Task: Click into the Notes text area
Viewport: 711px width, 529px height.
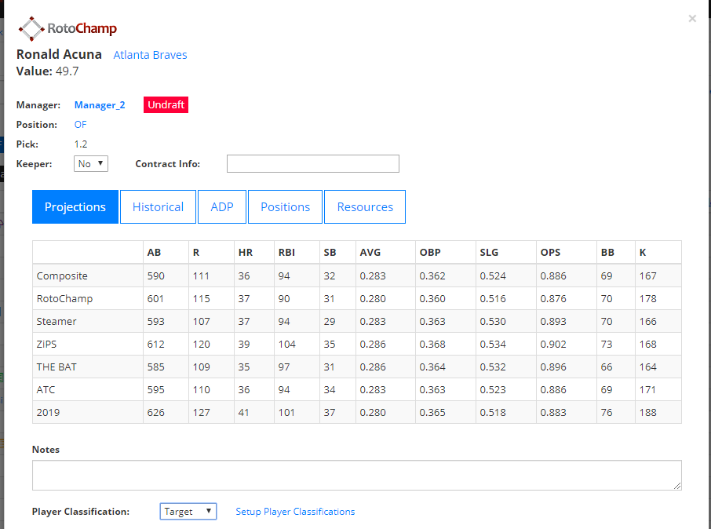Action: pyautogui.click(x=357, y=476)
